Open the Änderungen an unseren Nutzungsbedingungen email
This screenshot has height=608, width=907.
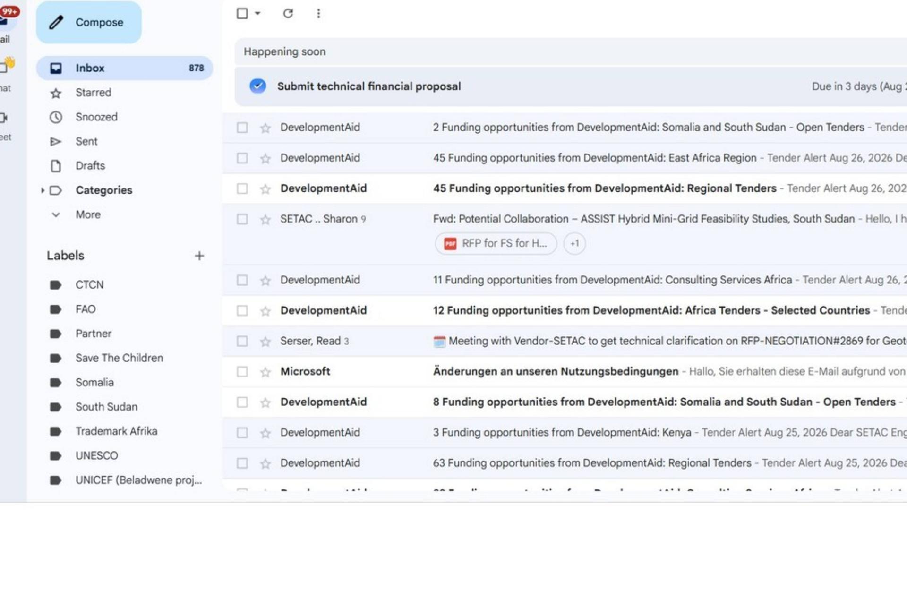[x=556, y=372]
